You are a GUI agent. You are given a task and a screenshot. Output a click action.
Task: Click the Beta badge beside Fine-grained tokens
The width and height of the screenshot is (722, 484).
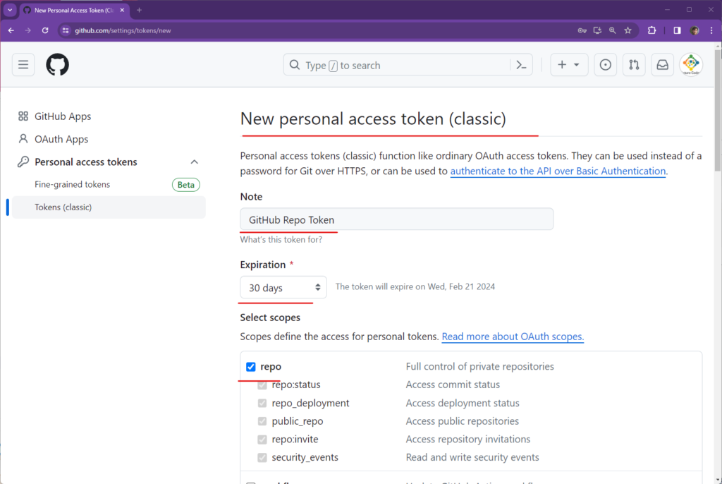[185, 185]
